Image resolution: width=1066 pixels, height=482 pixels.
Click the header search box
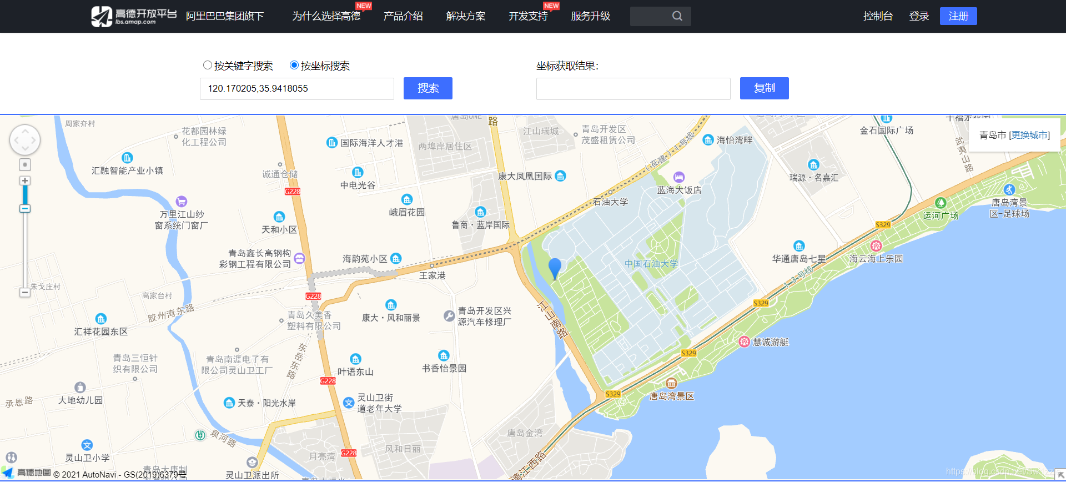(661, 16)
